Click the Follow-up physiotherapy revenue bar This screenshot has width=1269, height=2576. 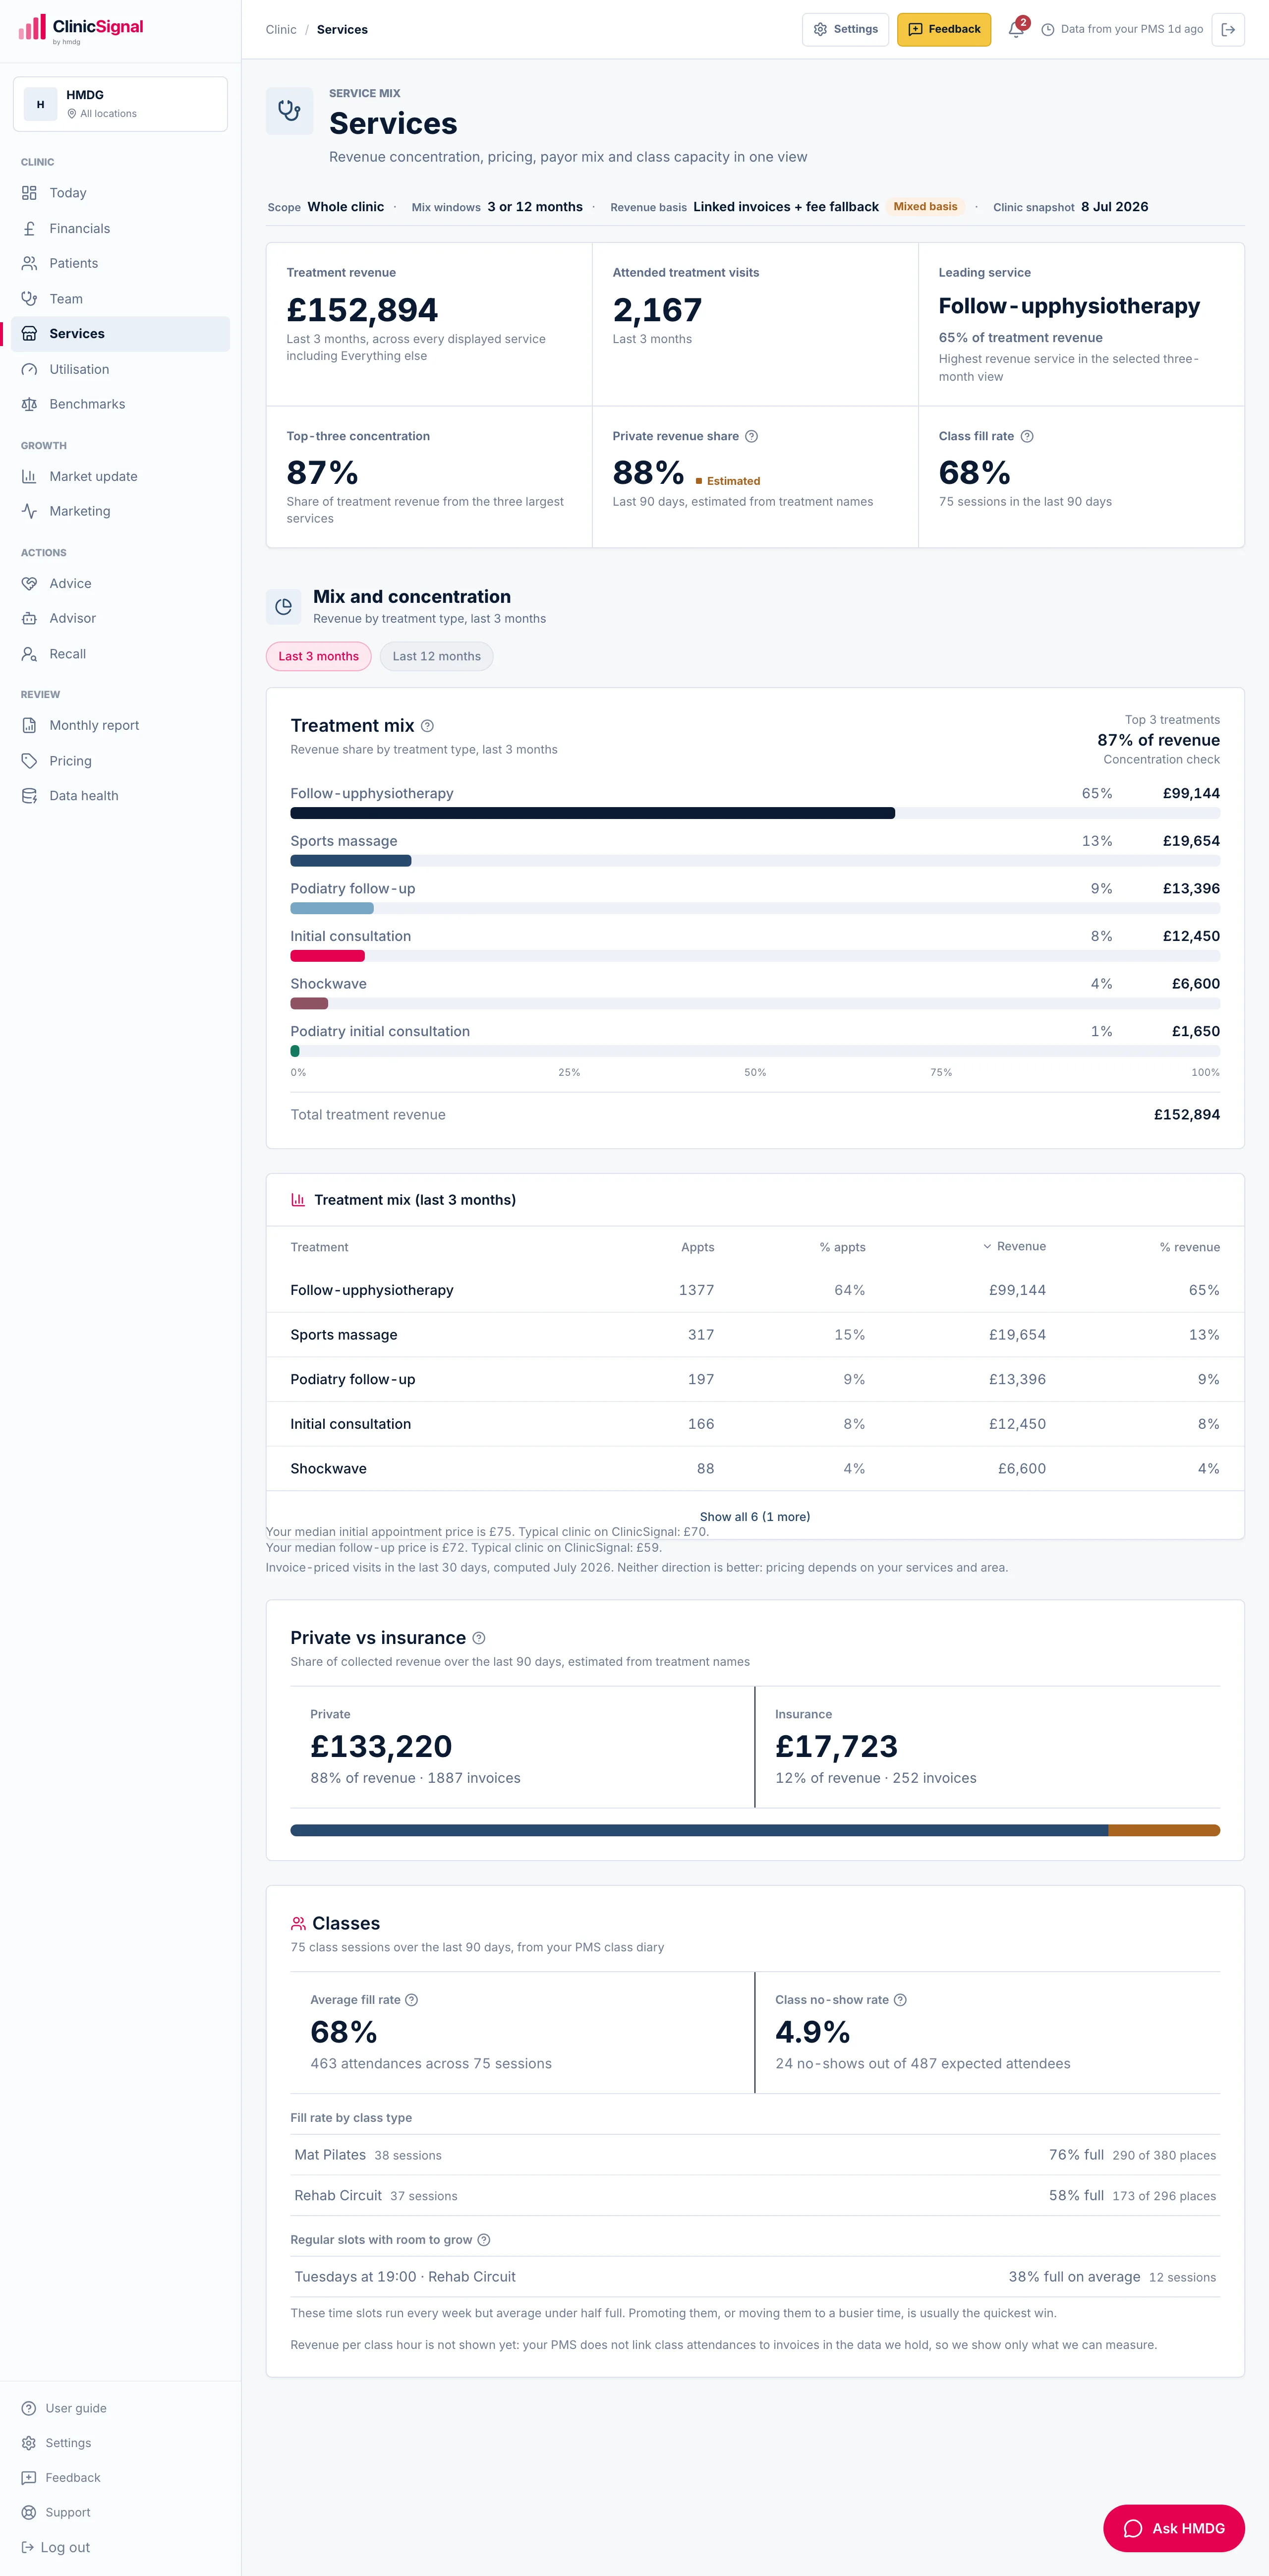[x=592, y=813]
